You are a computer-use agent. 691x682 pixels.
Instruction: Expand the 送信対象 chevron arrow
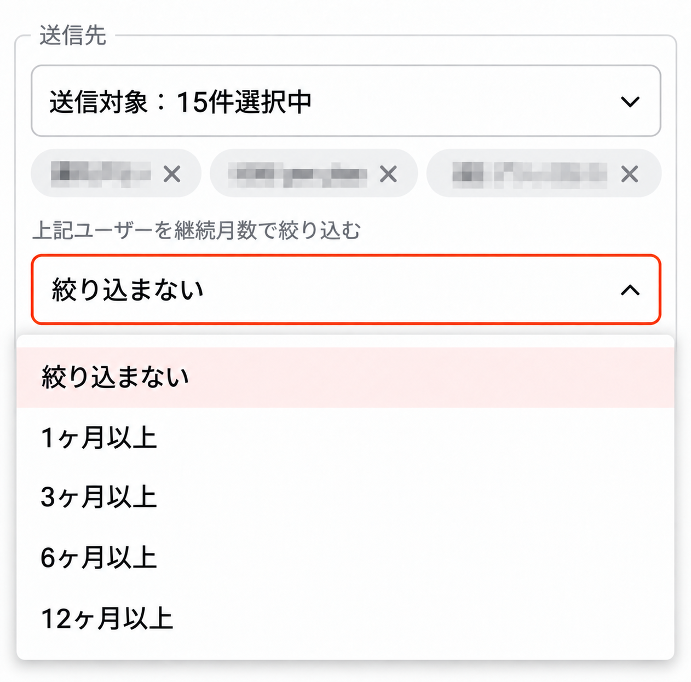coord(630,102)
